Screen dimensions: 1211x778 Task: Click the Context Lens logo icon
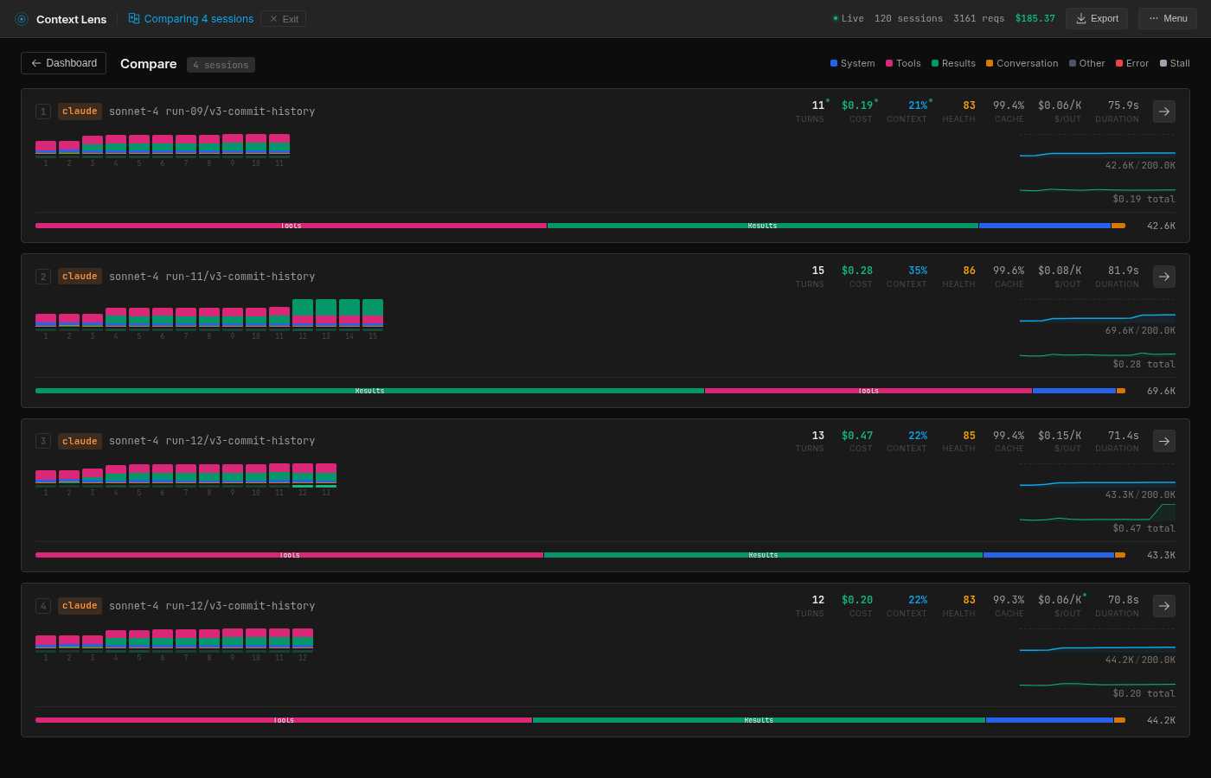pyautogui.click(x=22, y=19)
